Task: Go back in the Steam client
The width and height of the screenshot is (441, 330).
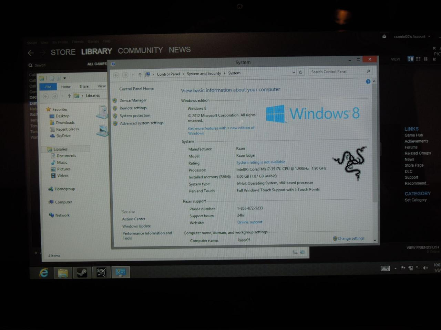Action: tap(31, 53)
